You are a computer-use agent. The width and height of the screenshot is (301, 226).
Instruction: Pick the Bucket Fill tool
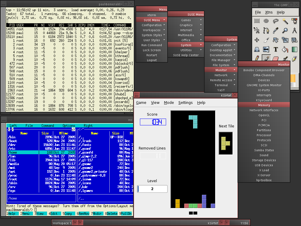click(285, 49)
